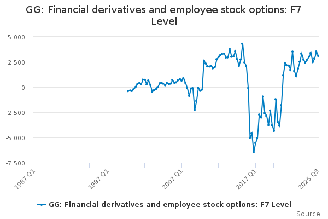Click the first data point of the series
The image size is (328, 219).
[x=128, y=91]
